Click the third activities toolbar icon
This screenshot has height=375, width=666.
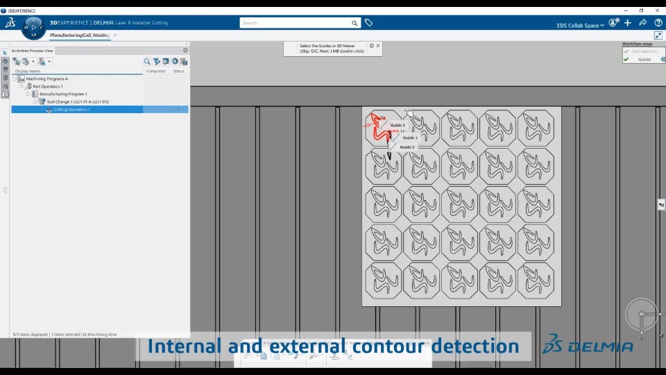click(42, 62)
